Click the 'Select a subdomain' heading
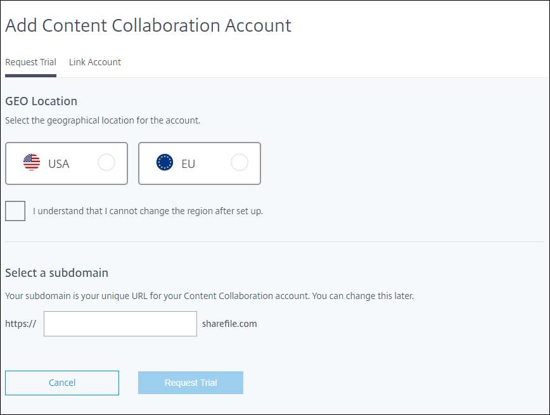550x415 pixels. tap(56, 273)
